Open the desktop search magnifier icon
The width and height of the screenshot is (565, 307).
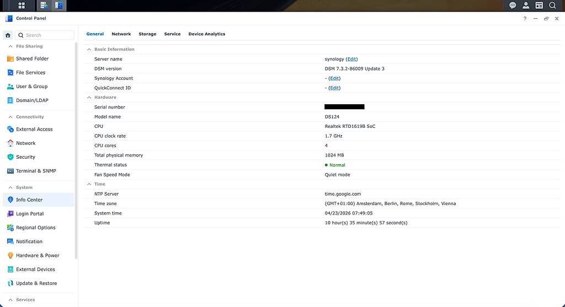tap(552, 6)
